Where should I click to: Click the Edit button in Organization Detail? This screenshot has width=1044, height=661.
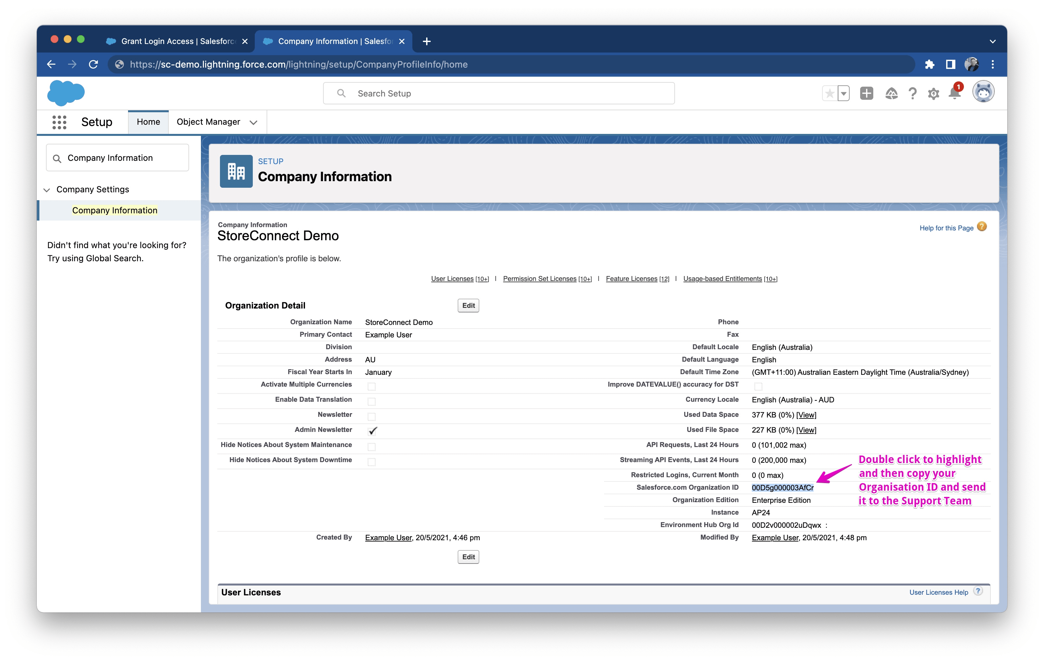(468, 305)
